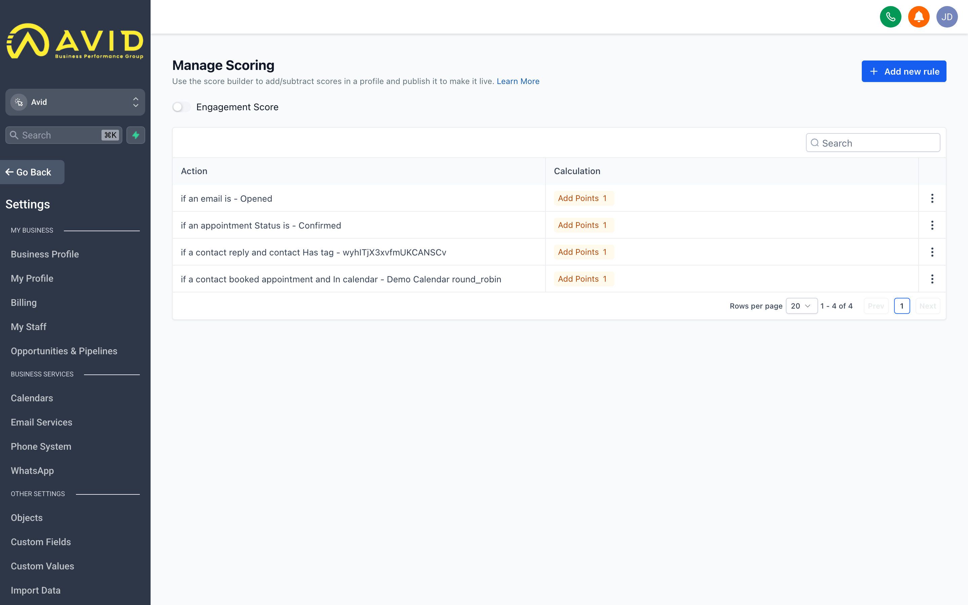The height and width of the screenshot is (605, 968).
Task: Open options menu for contact reply rule
Action: tap(932, 252)
